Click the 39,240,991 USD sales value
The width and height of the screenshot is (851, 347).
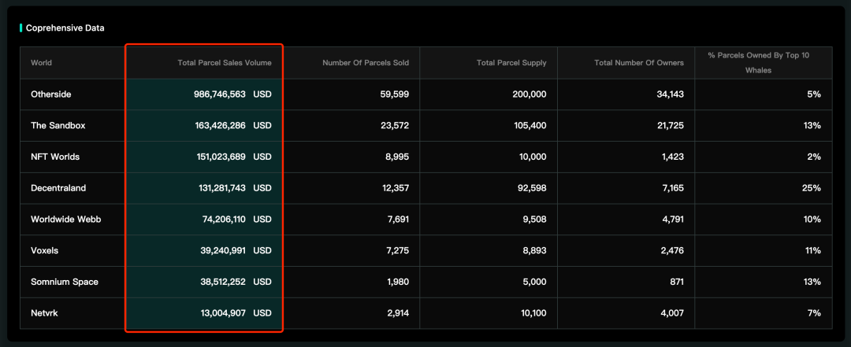[x=236, y=250]
